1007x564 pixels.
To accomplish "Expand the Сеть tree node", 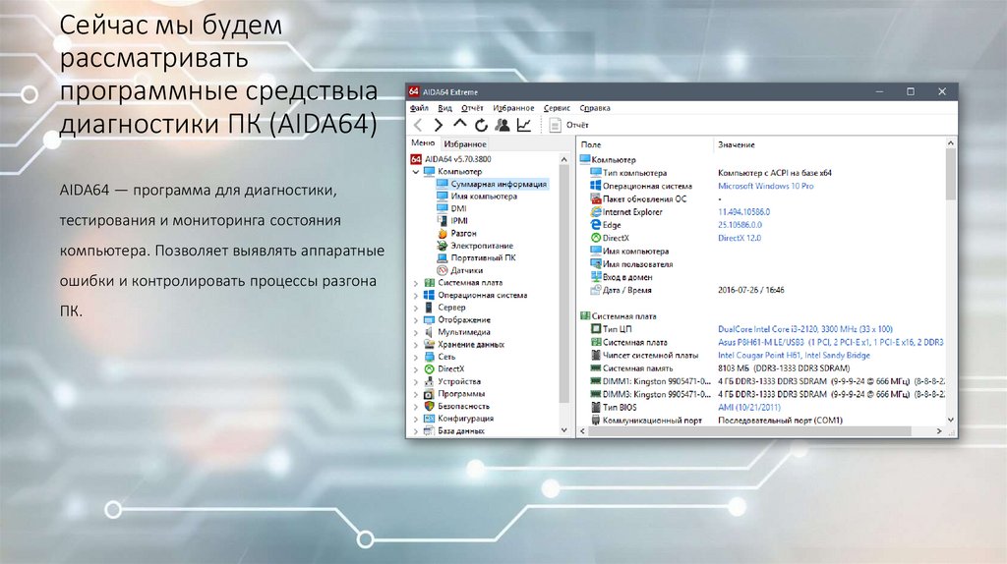I will [416, 358].
